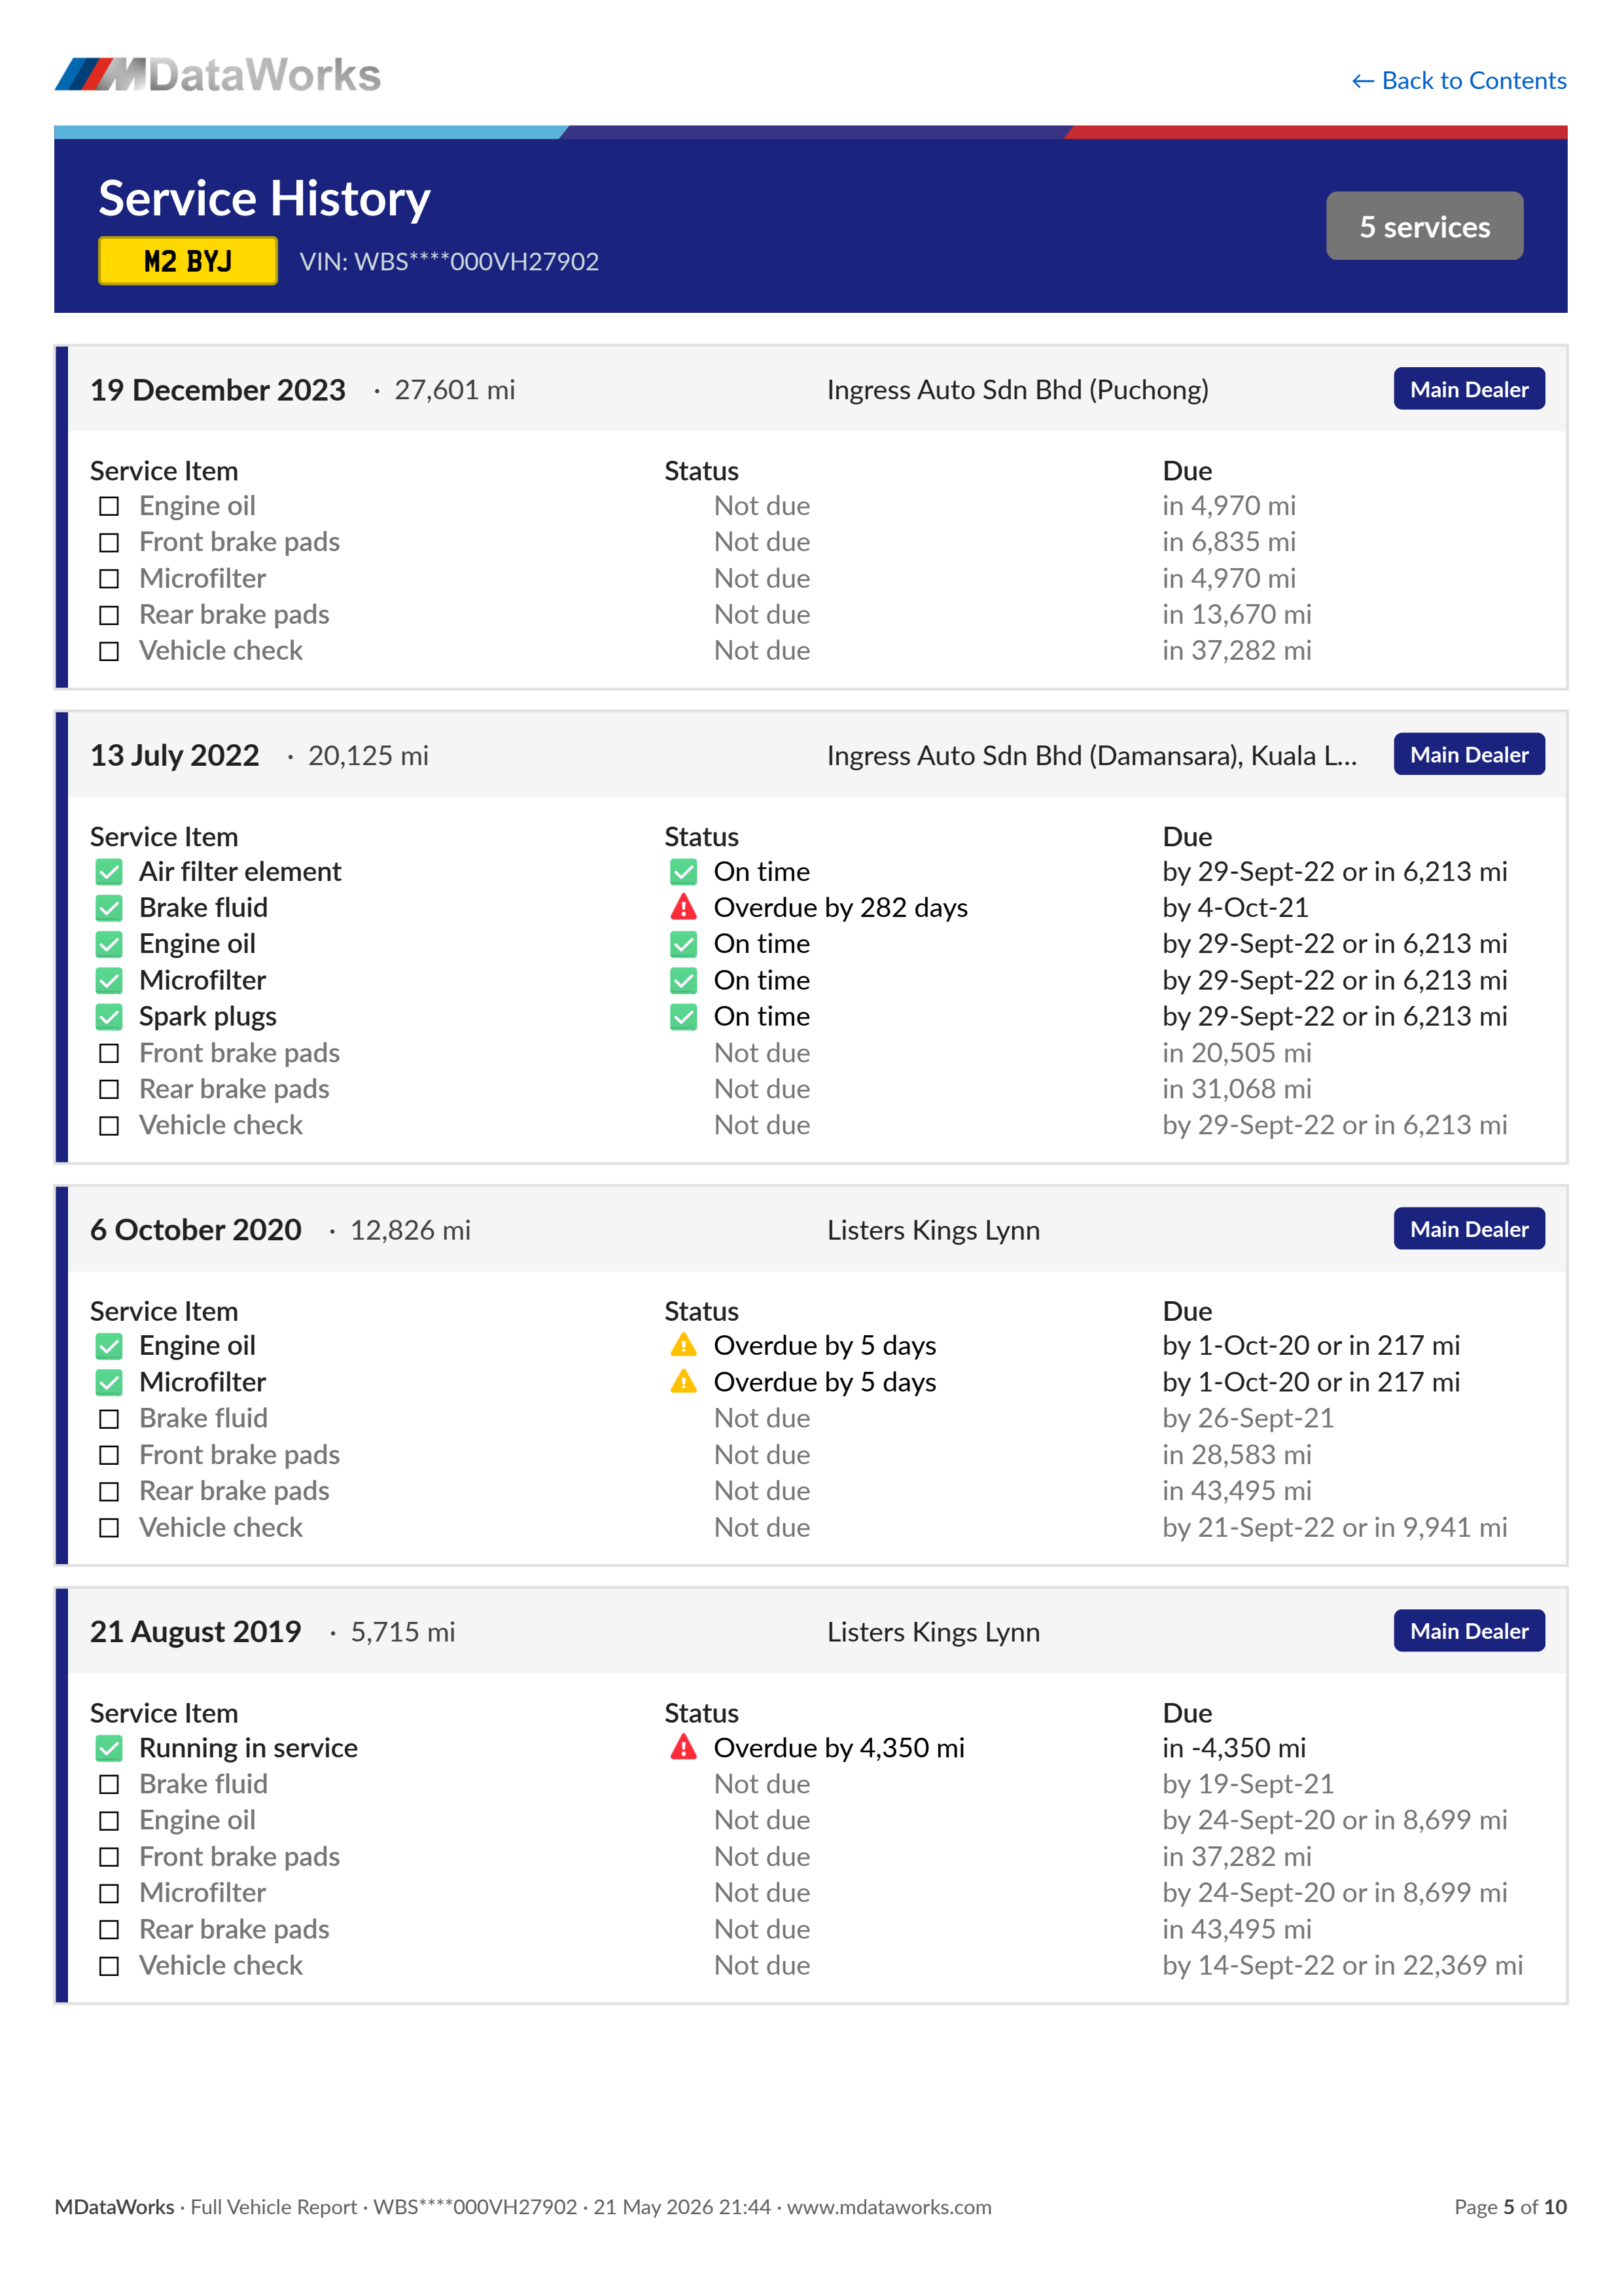The height and width of the screenshot is (2296, 1622).
Task: Click the MDataWorks logo
Action: (x=218, y=75)
